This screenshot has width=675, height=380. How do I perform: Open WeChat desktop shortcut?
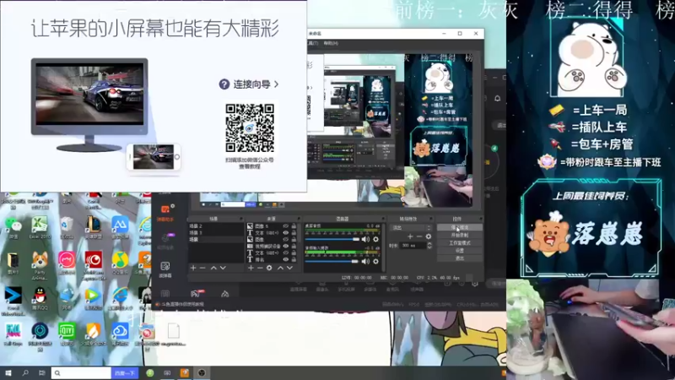[13, 227]
